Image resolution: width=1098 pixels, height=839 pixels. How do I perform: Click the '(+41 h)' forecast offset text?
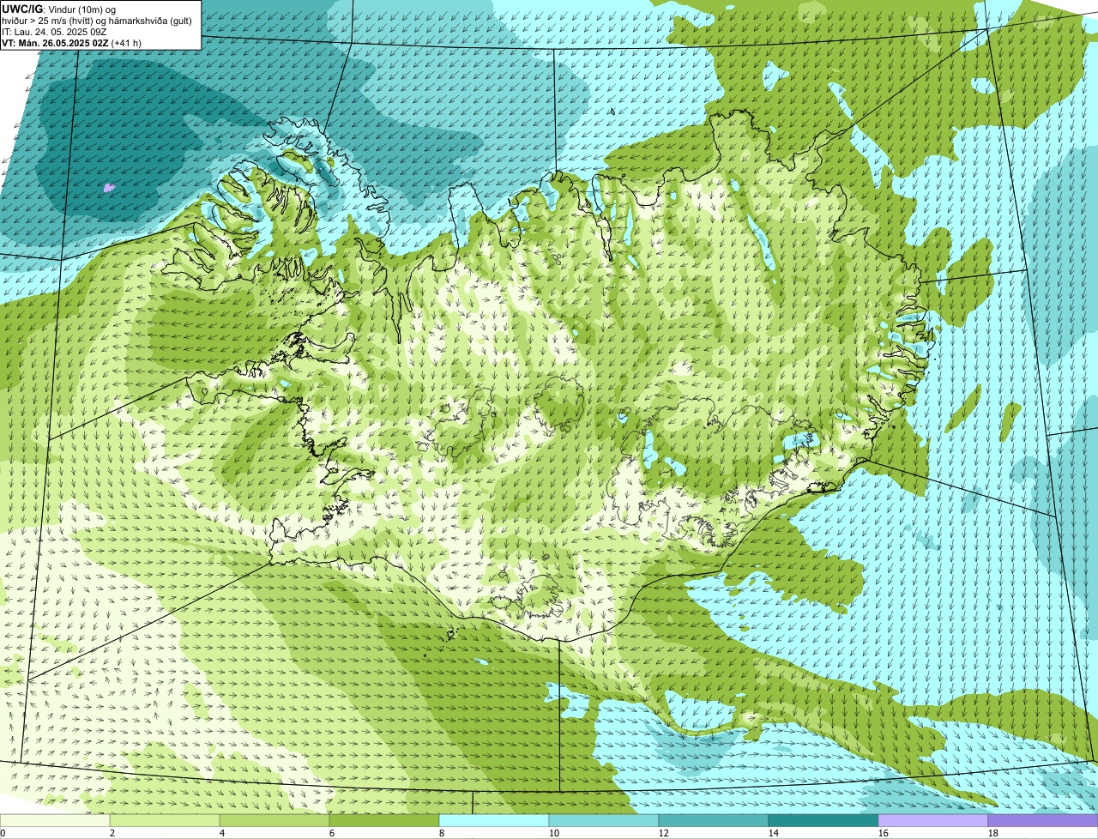pos(126,43)
